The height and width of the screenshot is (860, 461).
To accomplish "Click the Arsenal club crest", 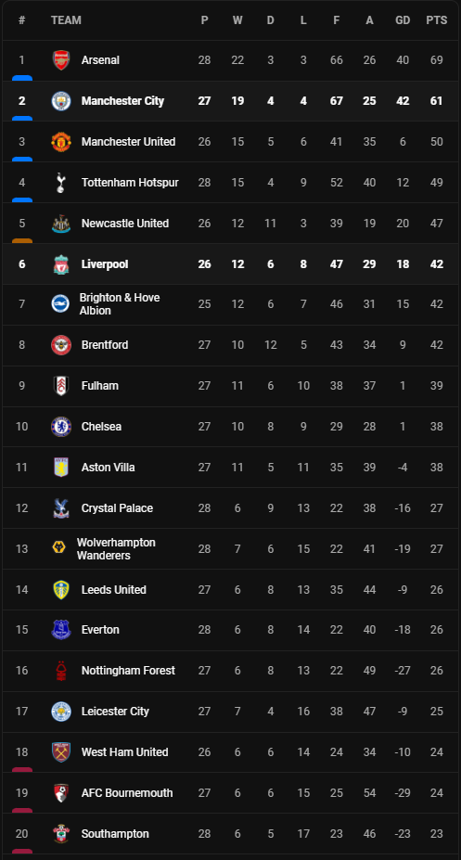I will point(61,60).
